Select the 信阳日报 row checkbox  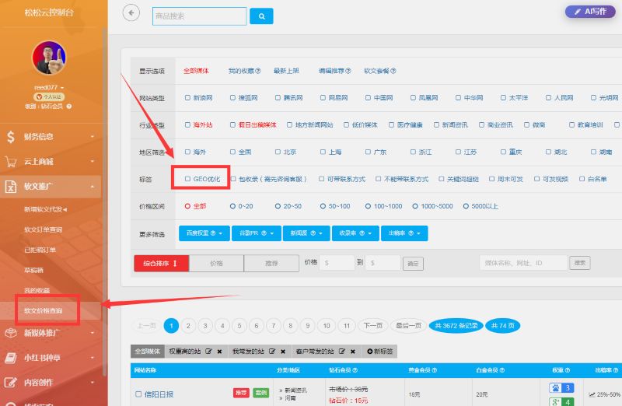(x=138, y=394)
